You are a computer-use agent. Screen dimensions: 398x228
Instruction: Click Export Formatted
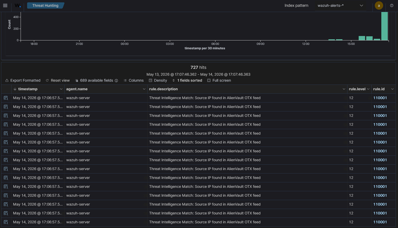(23, 80)
